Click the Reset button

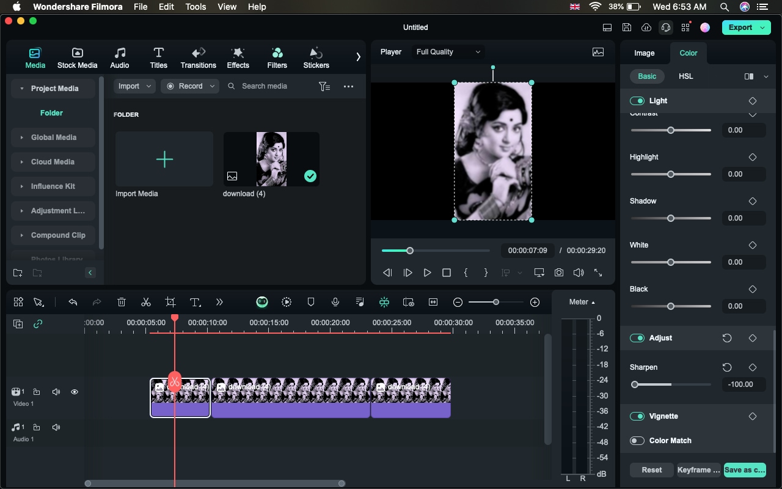coord(651,470)
